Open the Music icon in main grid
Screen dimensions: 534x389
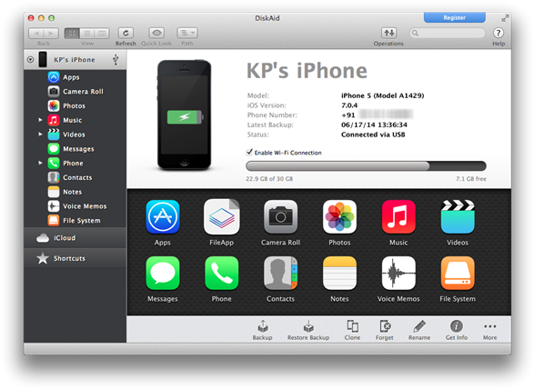click(x=398, y=217)
